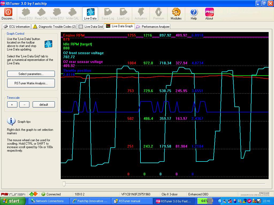Click the Disconnect power icon
This screenshot has width=274, height=205.
[8, 12]
